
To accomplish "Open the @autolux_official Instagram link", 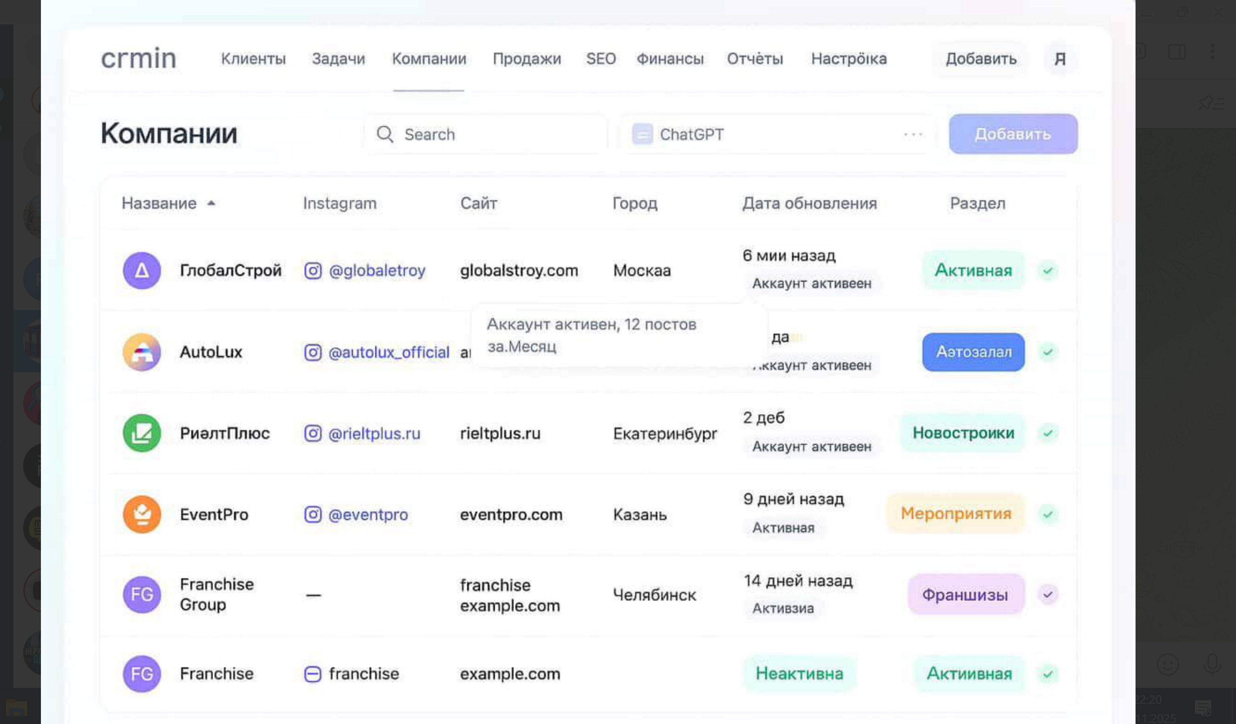I will (389, 352).
